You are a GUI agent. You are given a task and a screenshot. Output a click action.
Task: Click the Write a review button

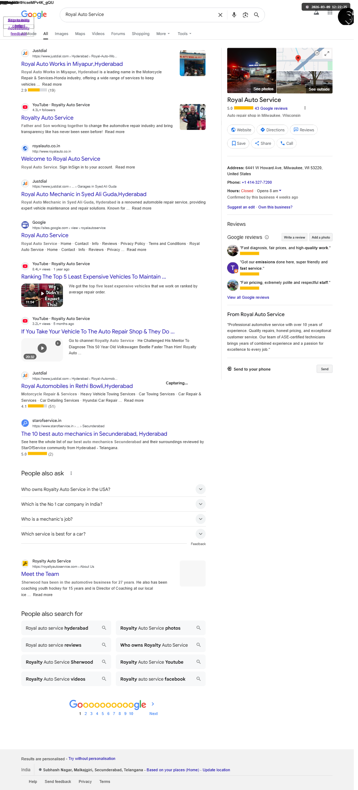click(294, 237)
